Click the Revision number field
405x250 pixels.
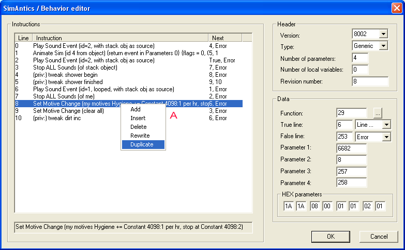tap(370, 81)
